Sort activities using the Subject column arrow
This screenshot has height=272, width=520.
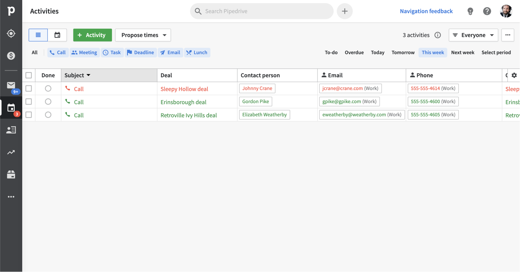click(x=88, y=75)
